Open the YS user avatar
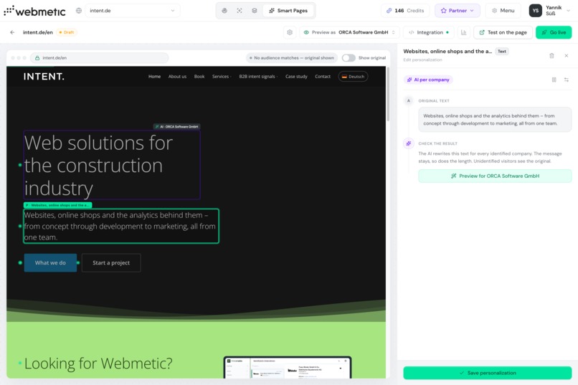 coord(535,11)
